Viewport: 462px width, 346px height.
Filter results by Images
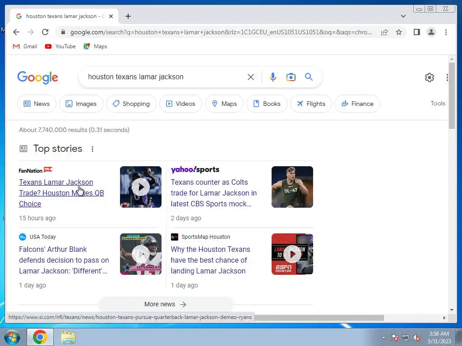point(81,104)
